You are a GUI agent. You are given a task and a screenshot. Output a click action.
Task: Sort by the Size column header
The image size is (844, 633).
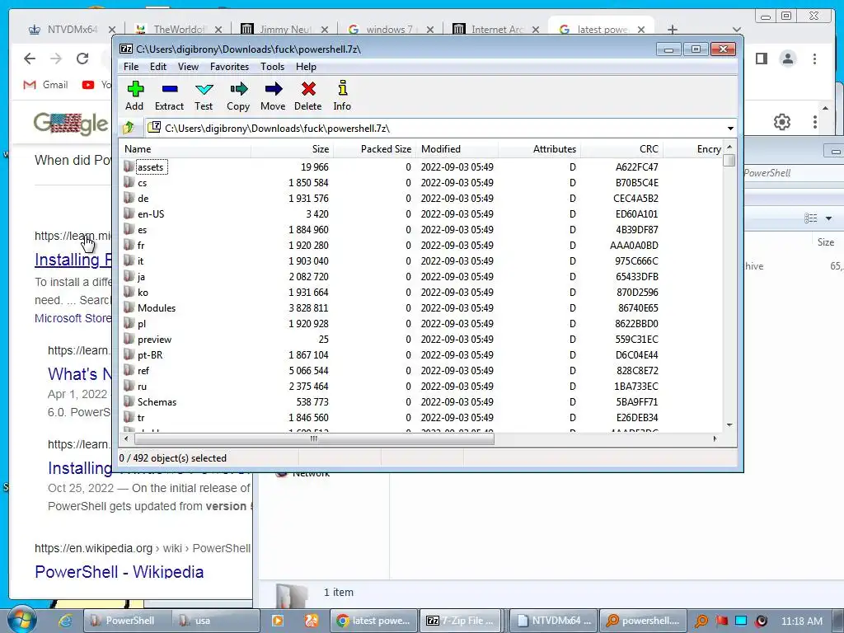[293, 149]
